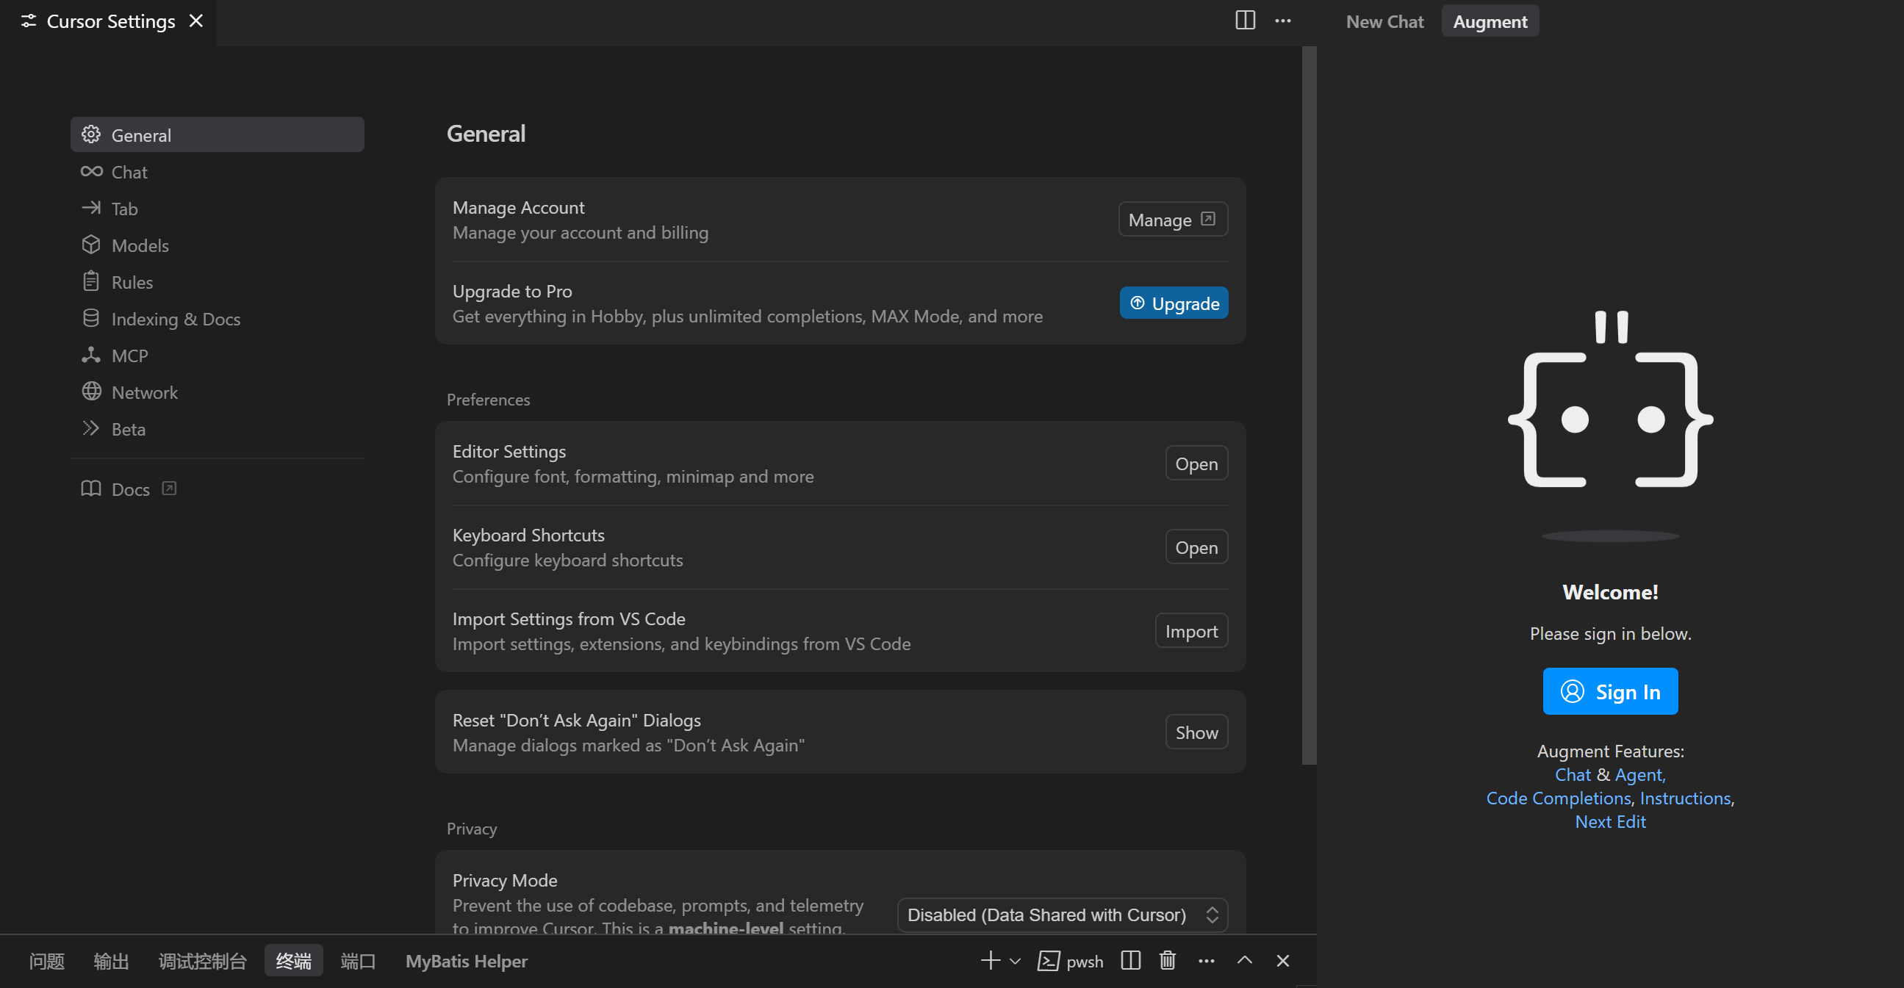The height and width of the screenshot is (988, 1904).
Task: Click the split editor icon
Action: 1245,21
